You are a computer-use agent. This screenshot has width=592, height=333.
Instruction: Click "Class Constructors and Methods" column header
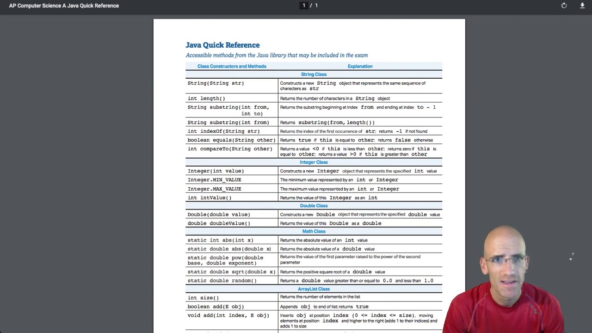(x=232, y=66)
